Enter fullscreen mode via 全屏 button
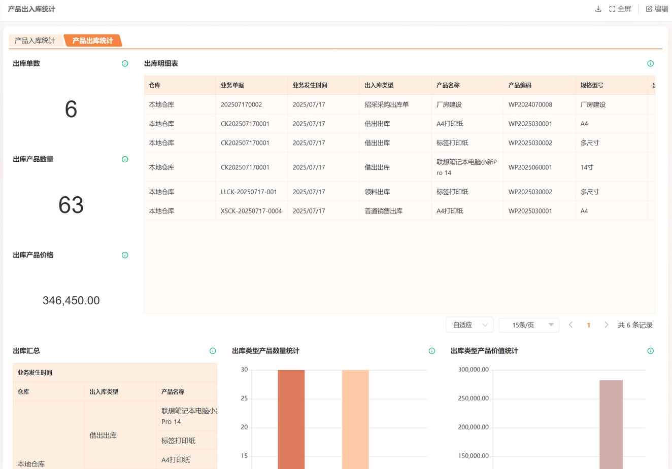This screenshot has width=672, height=469. tap(620, 9)
